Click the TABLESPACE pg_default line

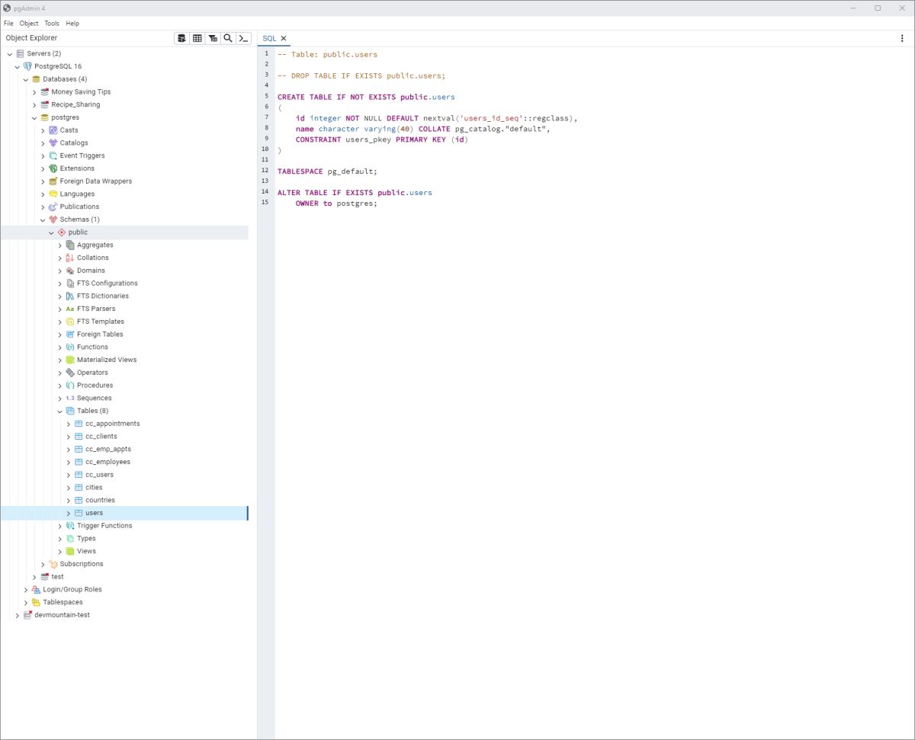327,171
